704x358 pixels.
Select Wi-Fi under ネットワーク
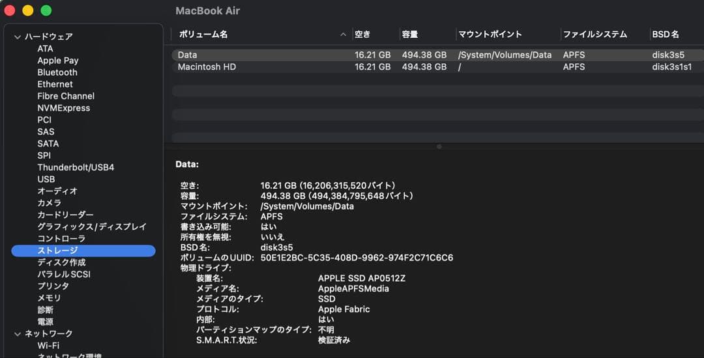[48, 346]
